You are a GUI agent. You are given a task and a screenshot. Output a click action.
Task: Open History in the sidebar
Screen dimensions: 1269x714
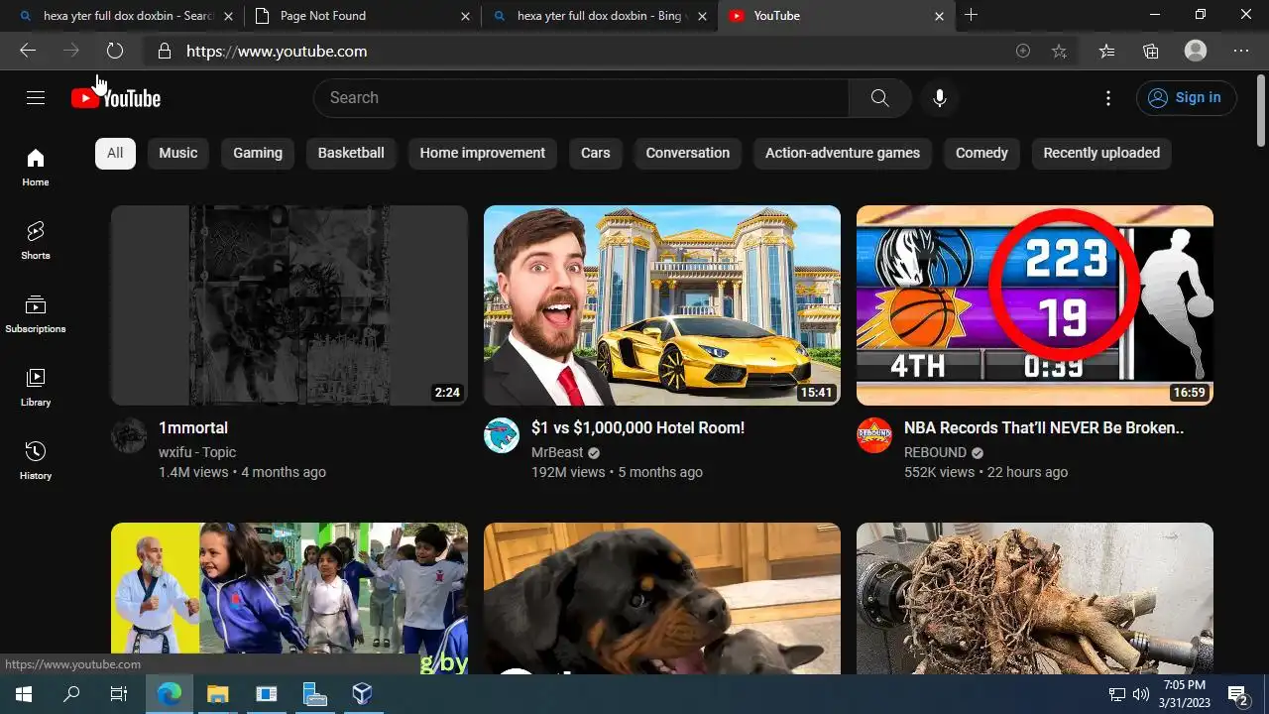[x=36, y=460]
